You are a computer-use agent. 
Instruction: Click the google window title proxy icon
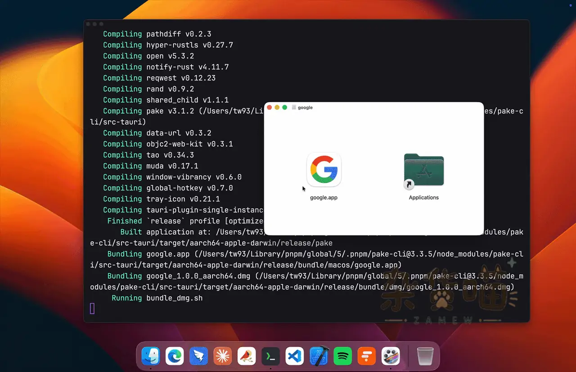pos(294,108)
